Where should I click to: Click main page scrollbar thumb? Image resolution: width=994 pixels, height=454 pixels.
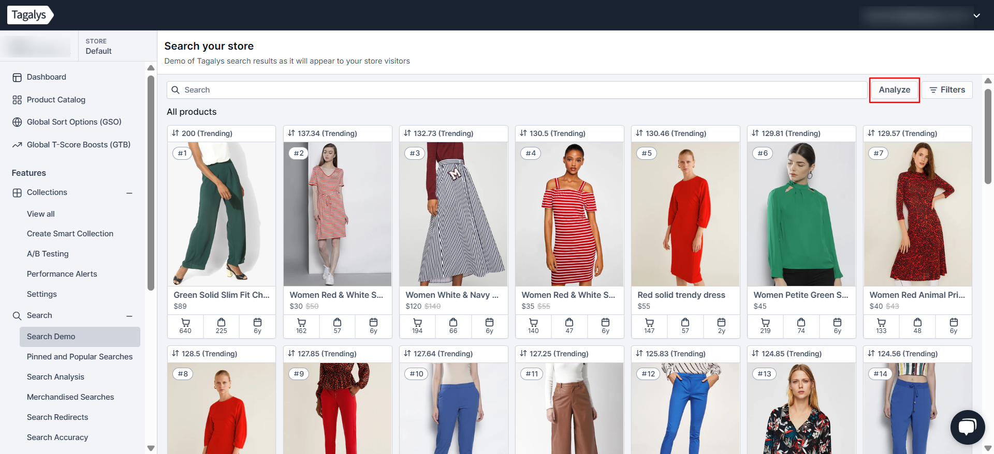tap(988, 137)
